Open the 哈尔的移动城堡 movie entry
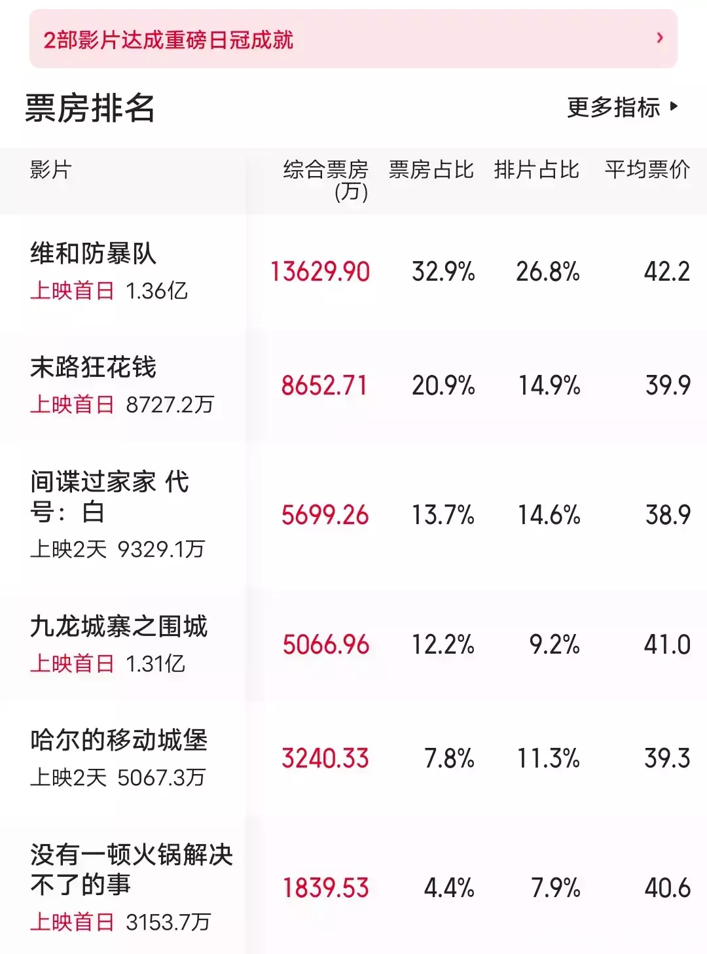 coord(118,740)
